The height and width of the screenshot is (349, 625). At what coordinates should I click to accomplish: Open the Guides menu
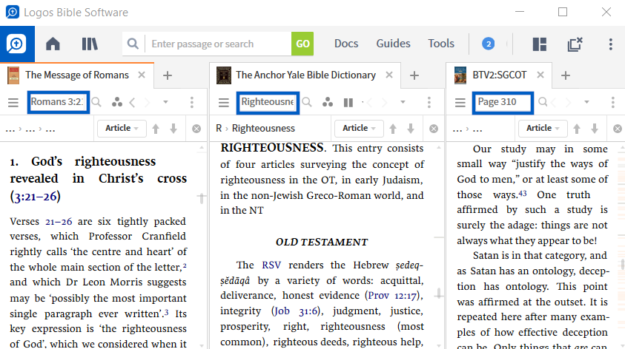(393, 44)
